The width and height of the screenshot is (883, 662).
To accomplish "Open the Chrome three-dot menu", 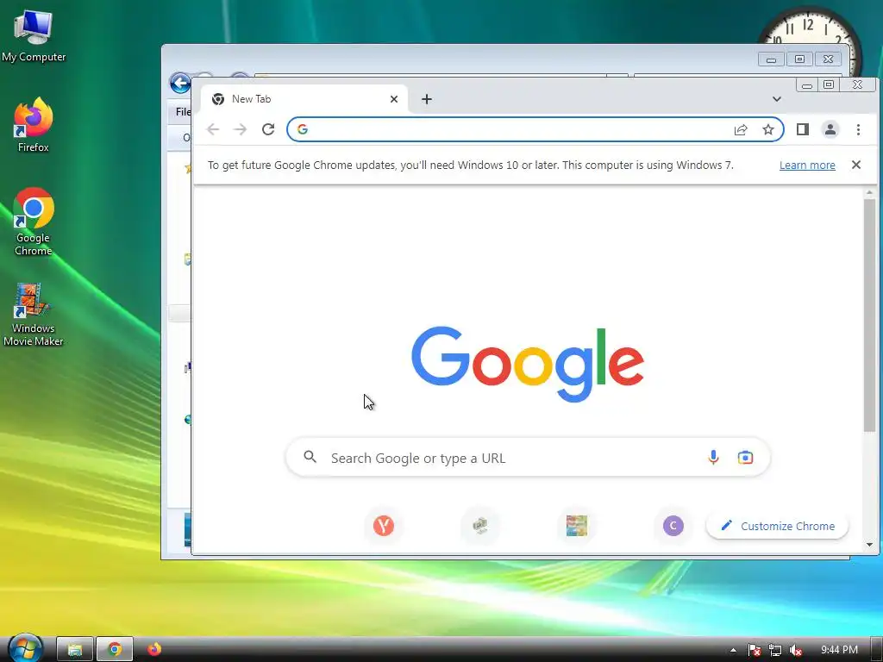I will (x=858, y=129).
